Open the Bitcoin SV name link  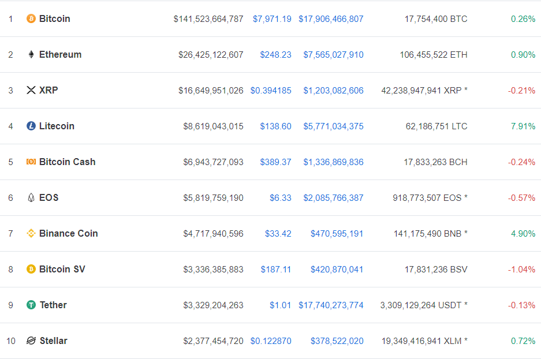62,269
